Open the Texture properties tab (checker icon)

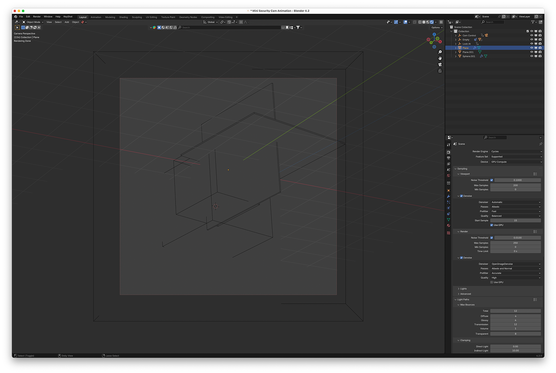point(449,233)
